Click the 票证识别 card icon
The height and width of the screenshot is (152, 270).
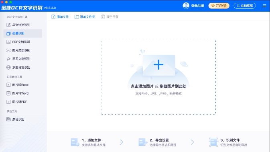8,119
